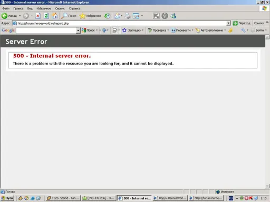Open the Файл menu

tap(6, 8)
